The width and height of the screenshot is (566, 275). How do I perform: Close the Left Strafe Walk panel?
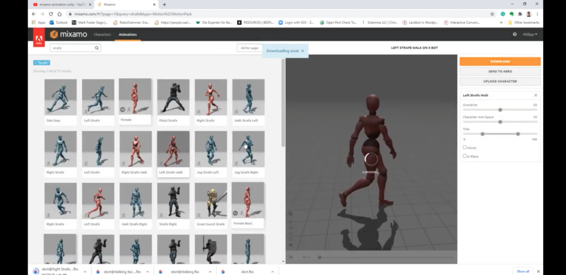tap(535, 96)
